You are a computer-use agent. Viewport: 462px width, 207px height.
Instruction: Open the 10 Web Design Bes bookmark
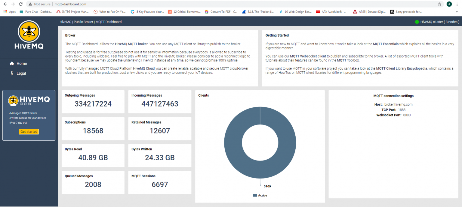click(x=295, y=12)
